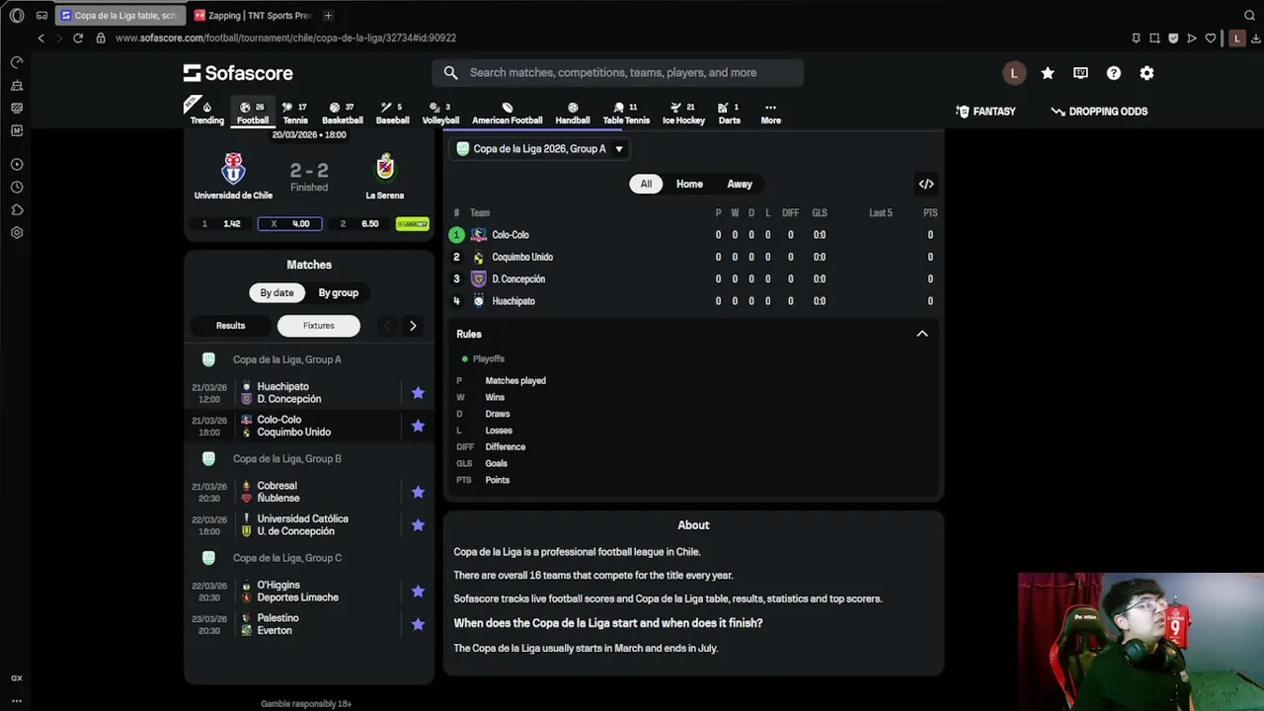Open Sofascore settings gear icon
This screenshot has width=1264, height=711.
(1146, 73)
